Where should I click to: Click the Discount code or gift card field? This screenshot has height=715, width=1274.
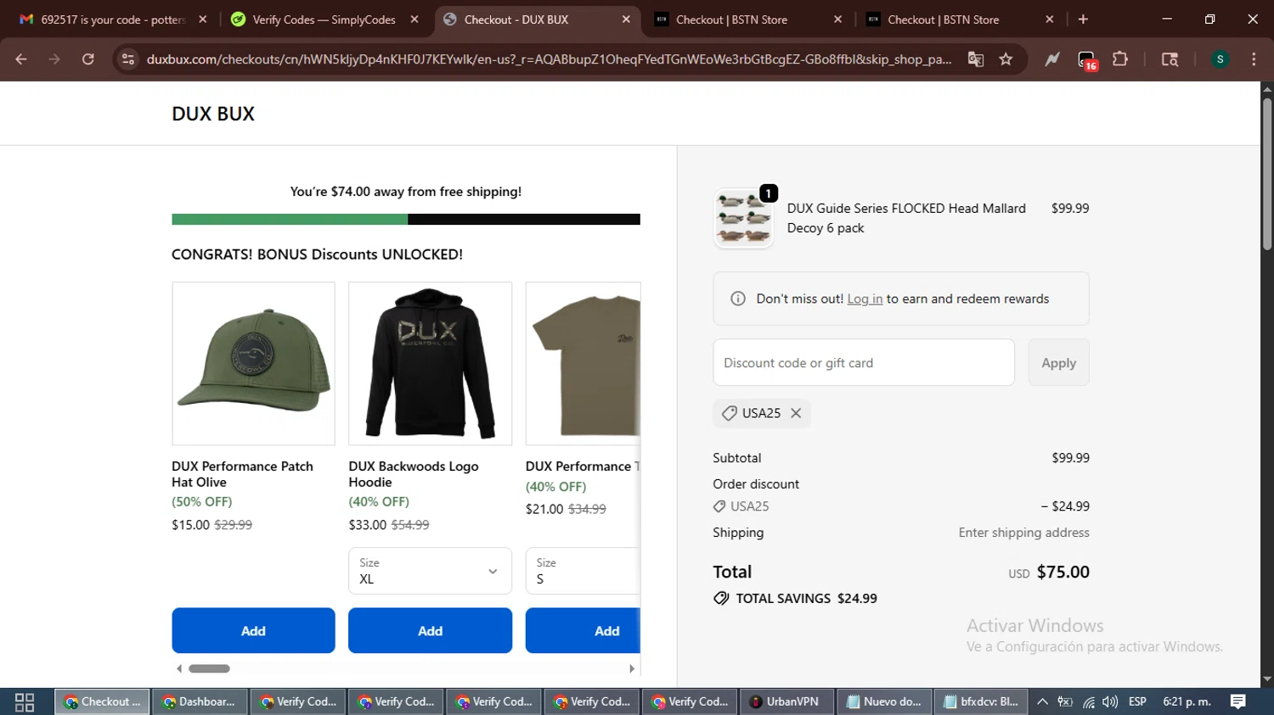864,362
